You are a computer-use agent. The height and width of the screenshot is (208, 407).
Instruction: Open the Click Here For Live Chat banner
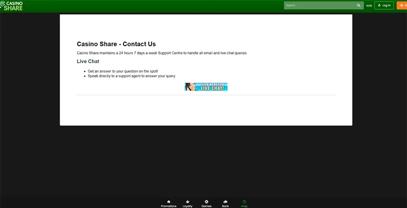click(x=206, y=87)
